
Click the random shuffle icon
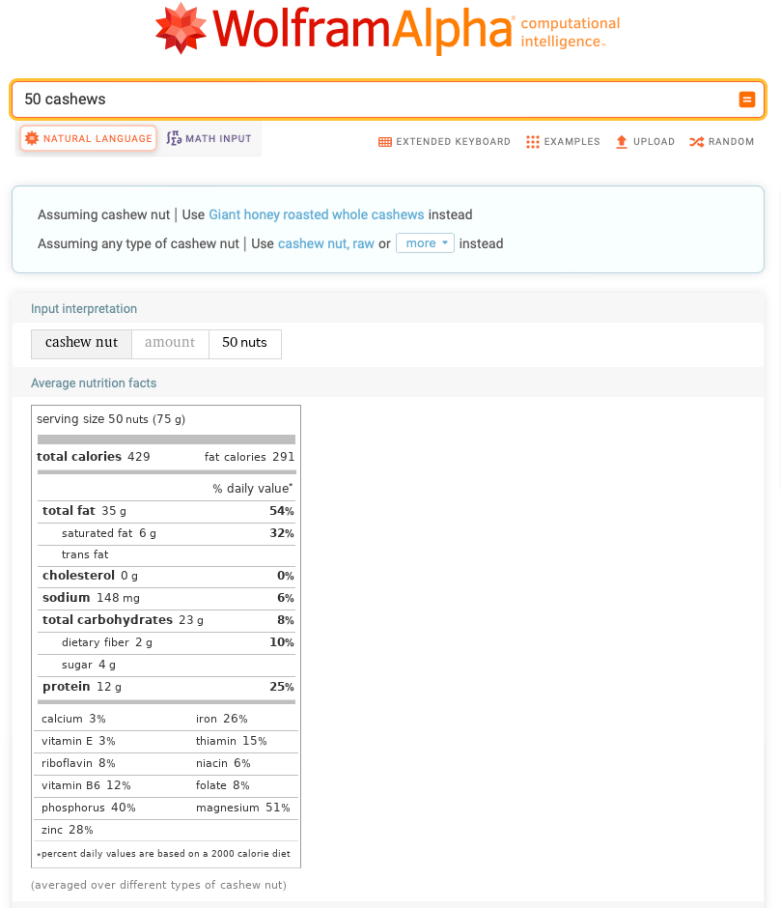pyautogui.click(x=696, y=142)
